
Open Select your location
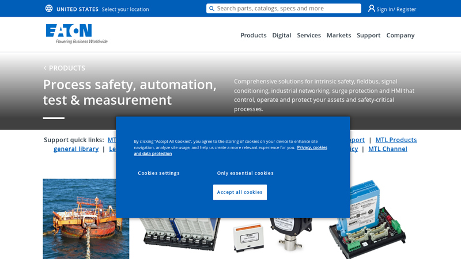click(x=125, y=9)
